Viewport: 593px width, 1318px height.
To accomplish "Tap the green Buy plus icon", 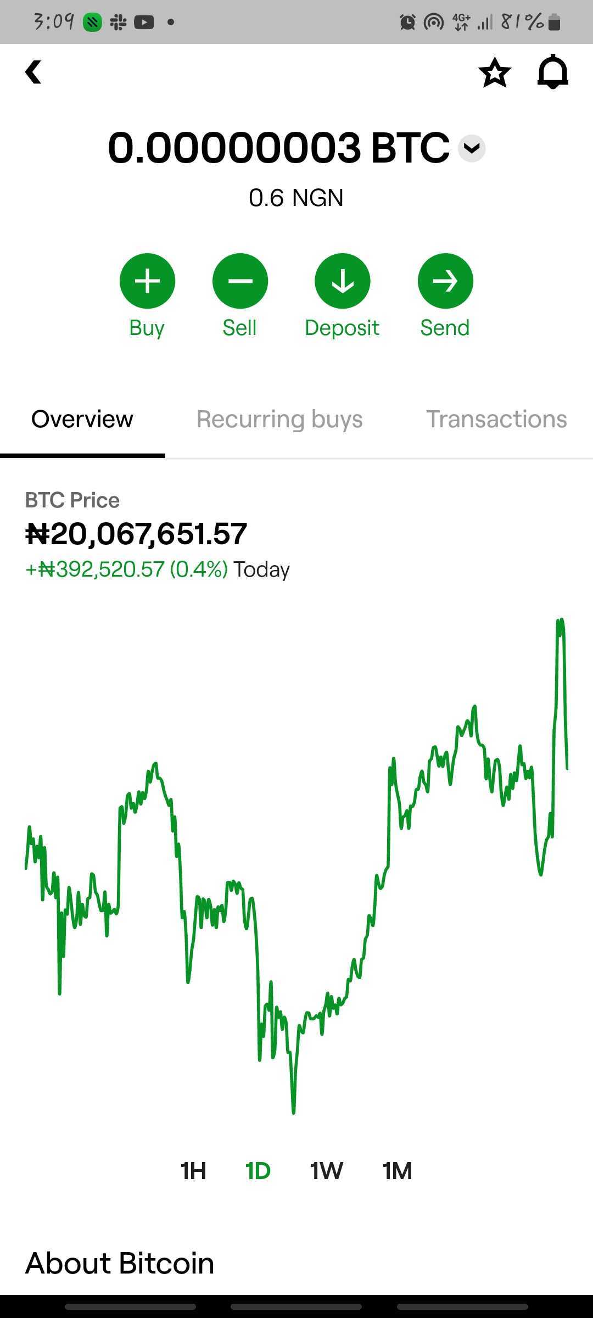I will [x=147, y=281].
